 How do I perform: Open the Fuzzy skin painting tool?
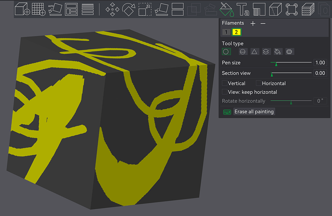coord(308,9)
